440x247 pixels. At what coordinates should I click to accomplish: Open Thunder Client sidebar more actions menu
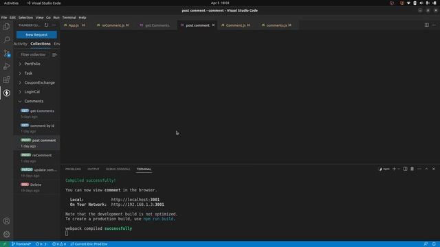coord(54,25)
